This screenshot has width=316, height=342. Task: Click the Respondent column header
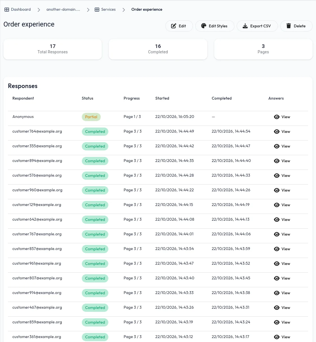click(23, 98)
